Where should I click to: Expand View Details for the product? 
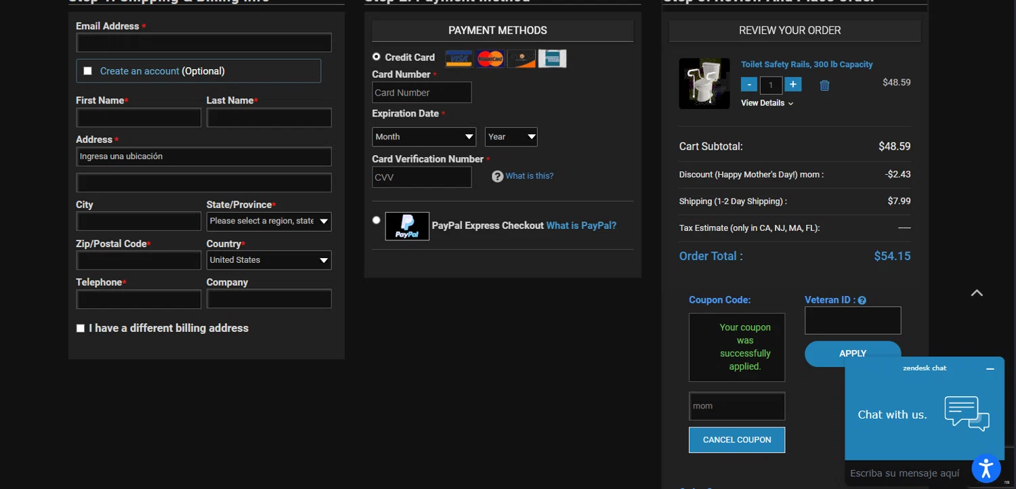point(766,103)
